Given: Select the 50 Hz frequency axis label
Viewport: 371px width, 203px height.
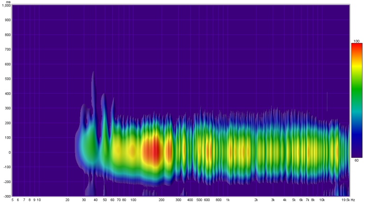Looking at the screenshot, I should click(105, 200).
